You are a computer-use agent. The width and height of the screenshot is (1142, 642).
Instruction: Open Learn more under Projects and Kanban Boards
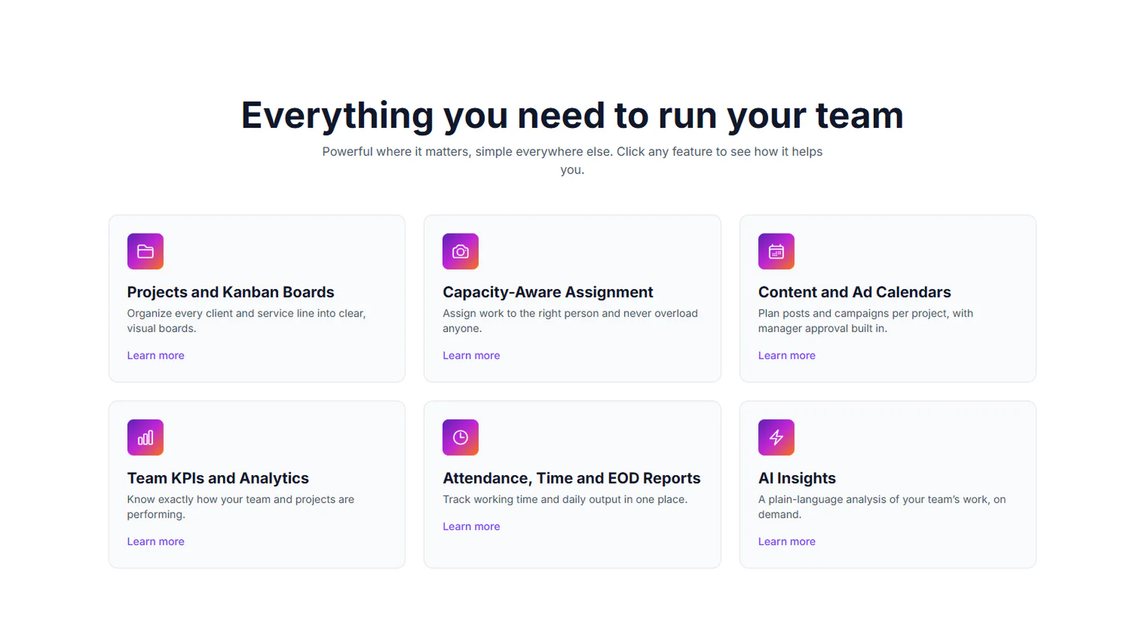(156, 355)
